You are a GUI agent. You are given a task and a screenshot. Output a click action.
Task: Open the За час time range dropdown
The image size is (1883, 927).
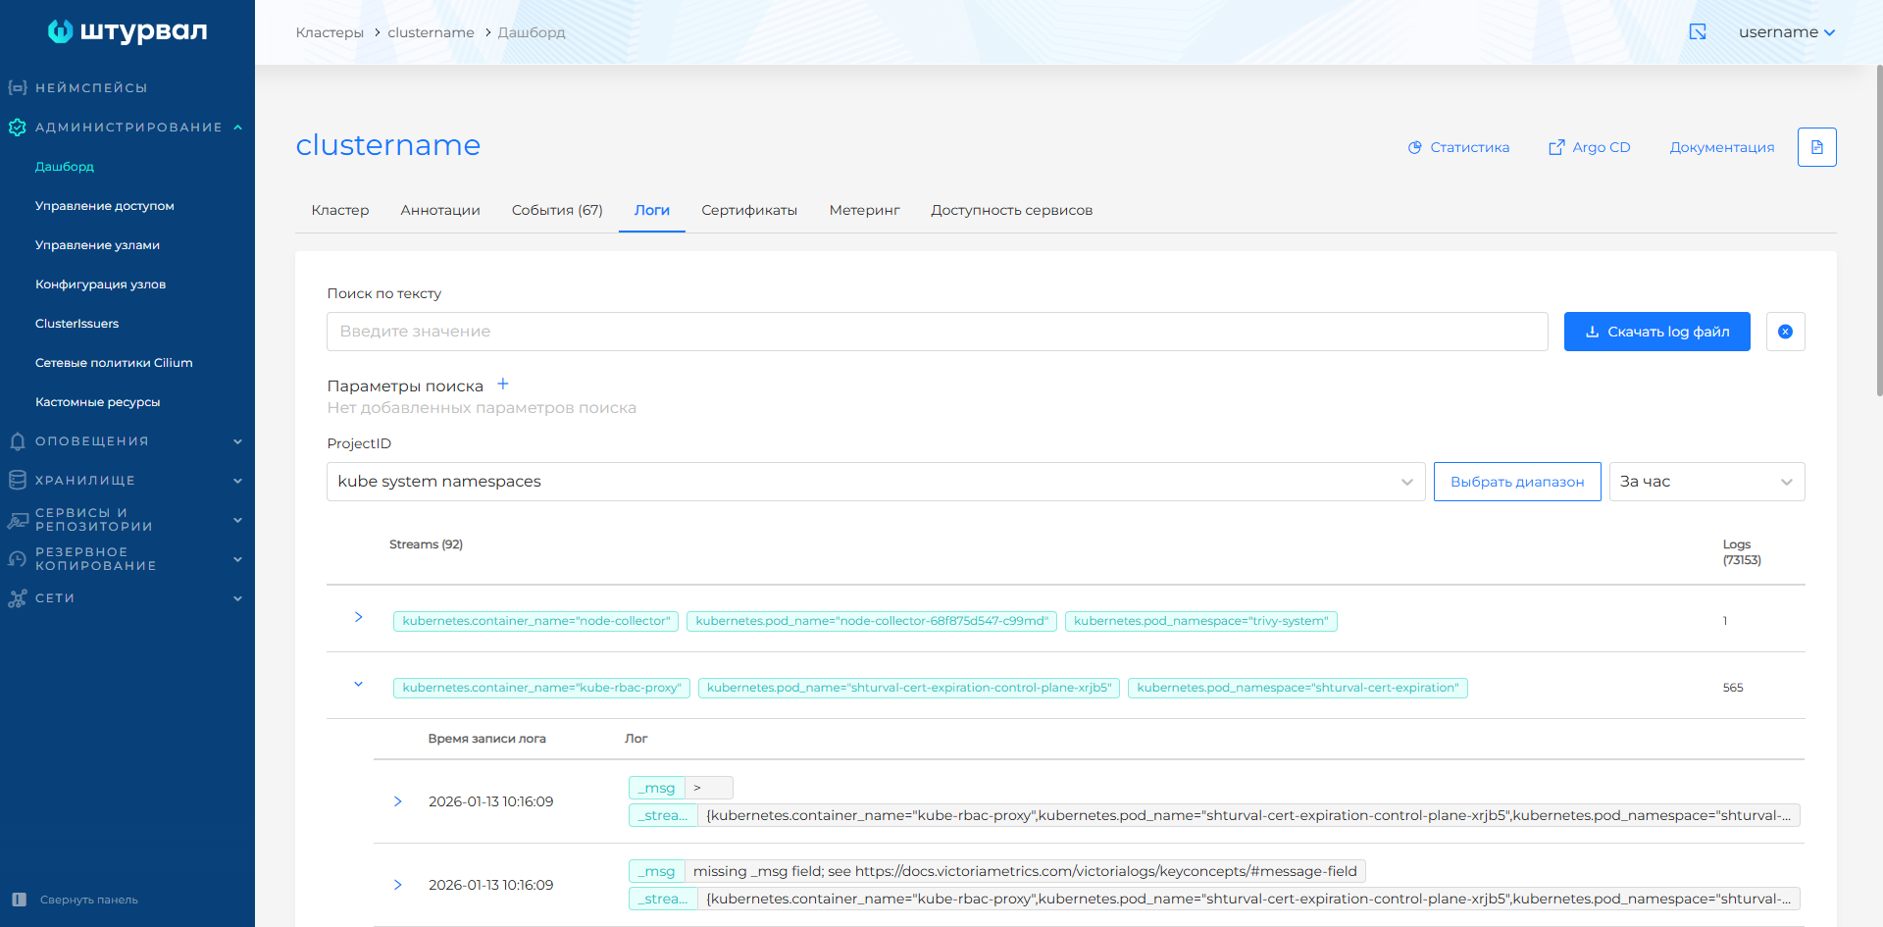[1705, 482]
